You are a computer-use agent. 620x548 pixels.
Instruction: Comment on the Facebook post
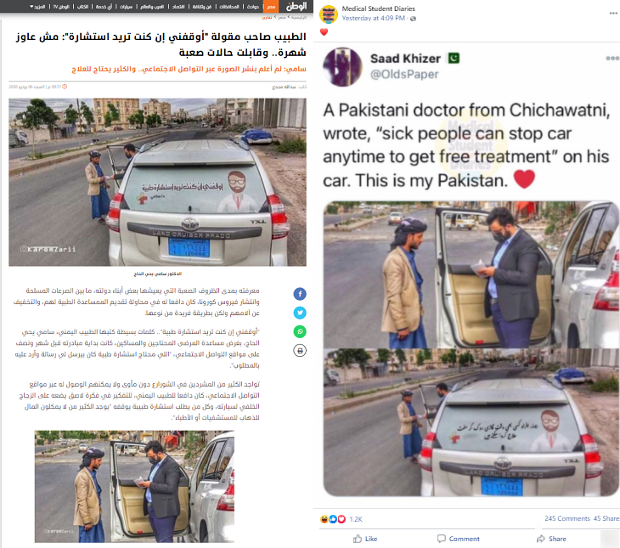click(459, 539)
